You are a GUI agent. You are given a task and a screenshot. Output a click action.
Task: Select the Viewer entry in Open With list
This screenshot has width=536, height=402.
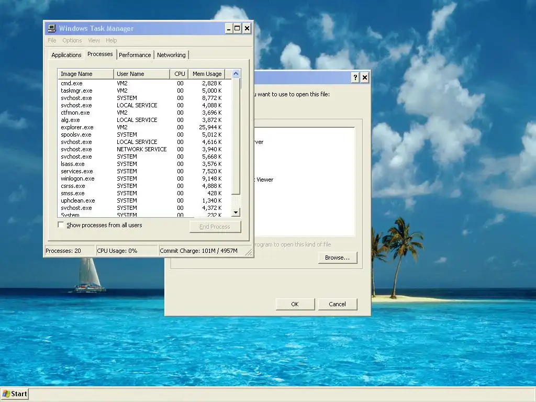click(264, 180)
